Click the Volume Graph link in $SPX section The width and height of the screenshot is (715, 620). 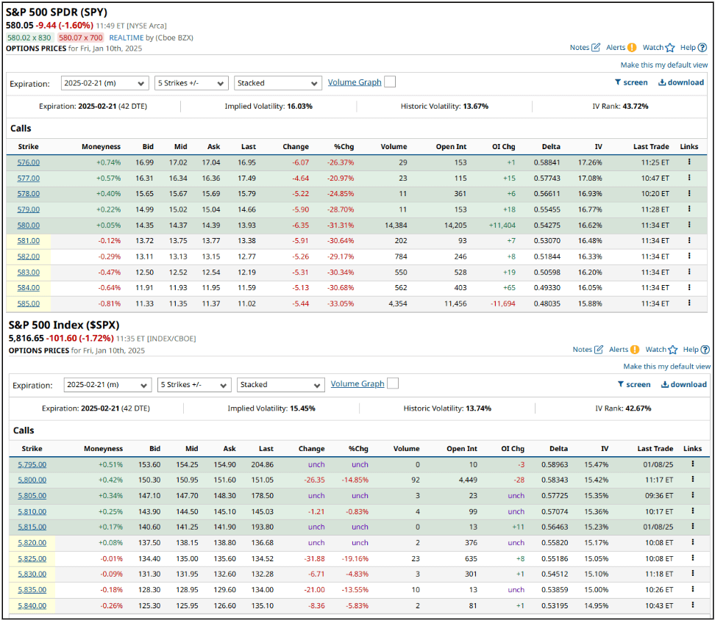pyautogui.click(x=359, y=384)
